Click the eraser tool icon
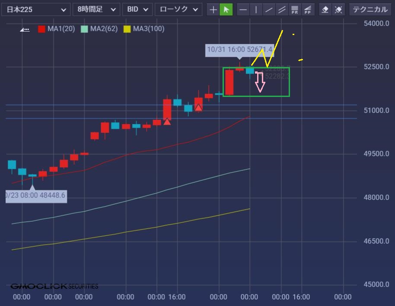Viewport: 395px width, 306px height. pos(326,10)
